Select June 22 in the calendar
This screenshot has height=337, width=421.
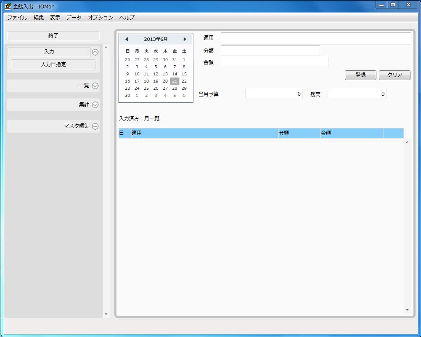pos(184,81)
